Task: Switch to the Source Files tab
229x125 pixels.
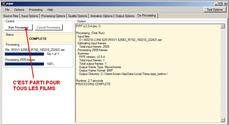Action: point(11,16)
